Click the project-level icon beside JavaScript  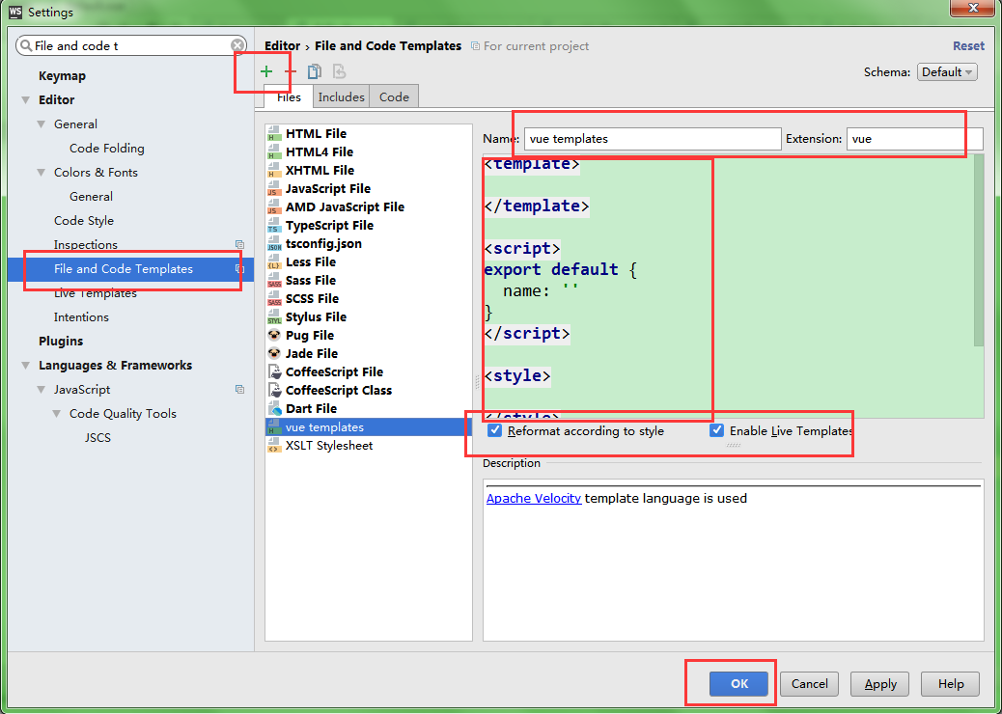coord(239,390)
